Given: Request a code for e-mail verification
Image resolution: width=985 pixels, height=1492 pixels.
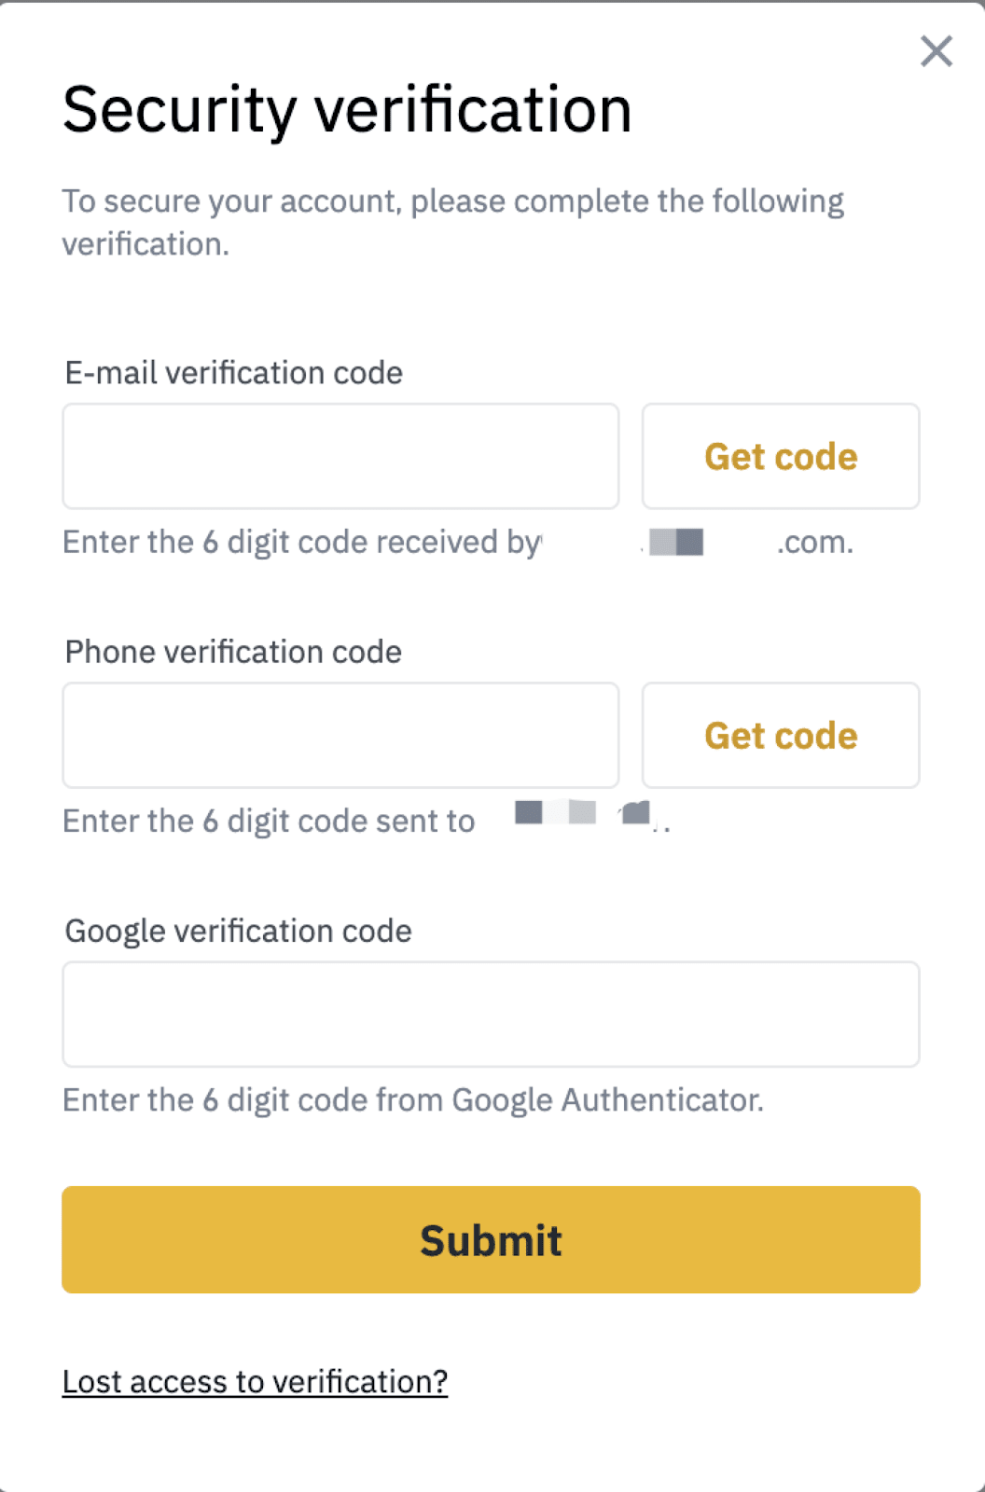Looking at the screenshot, I should pyautogui.click(x=781, y=457).
